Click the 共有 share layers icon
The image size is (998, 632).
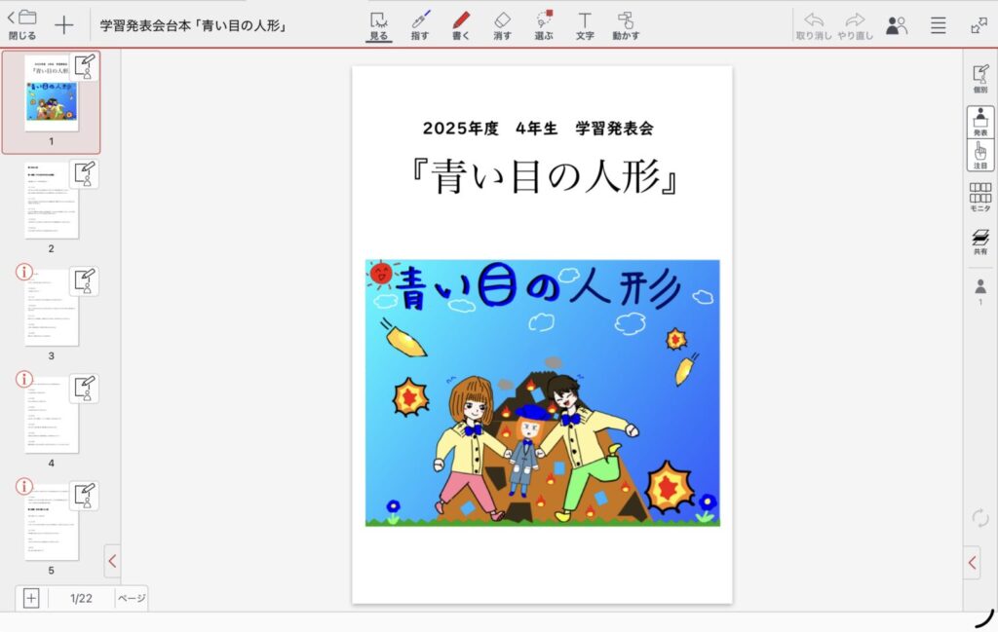[979, 242]
